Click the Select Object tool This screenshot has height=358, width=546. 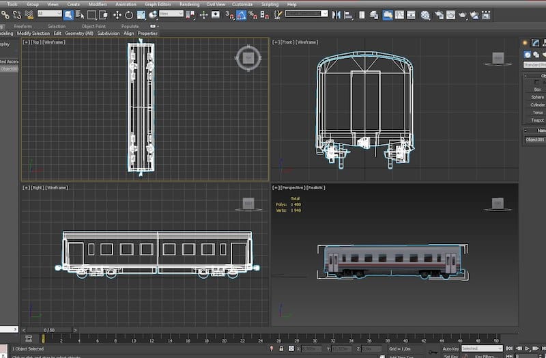(x=68, y=14)
